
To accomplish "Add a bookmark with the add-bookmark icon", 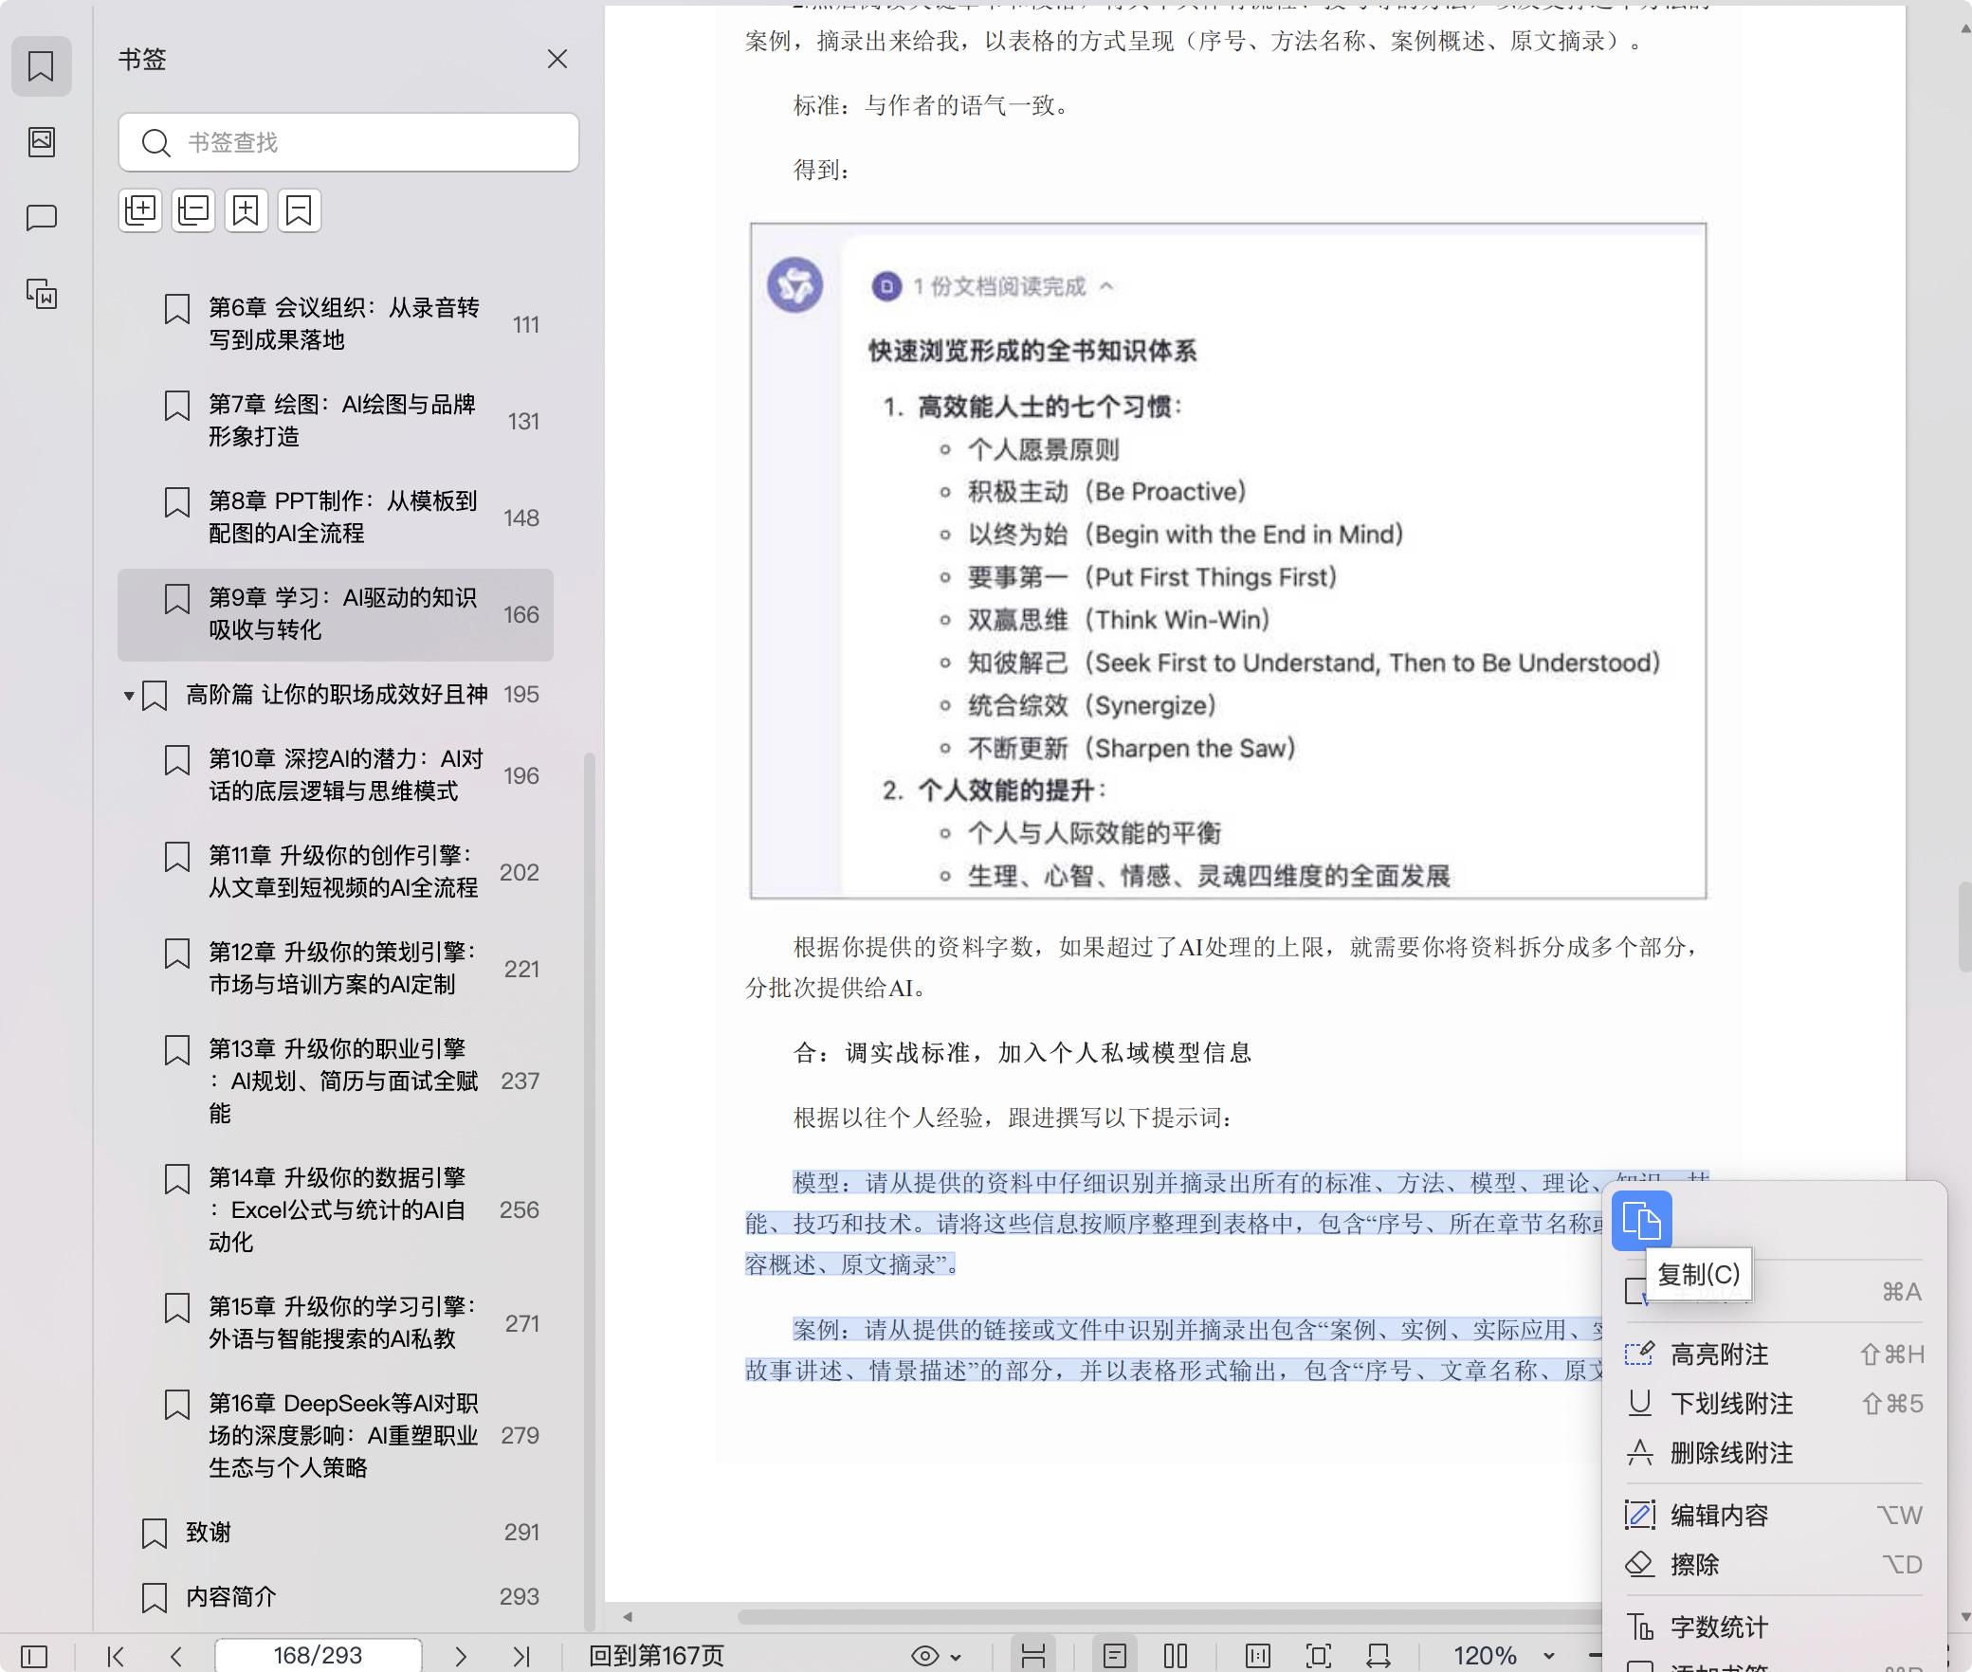I will click(246, 210).
